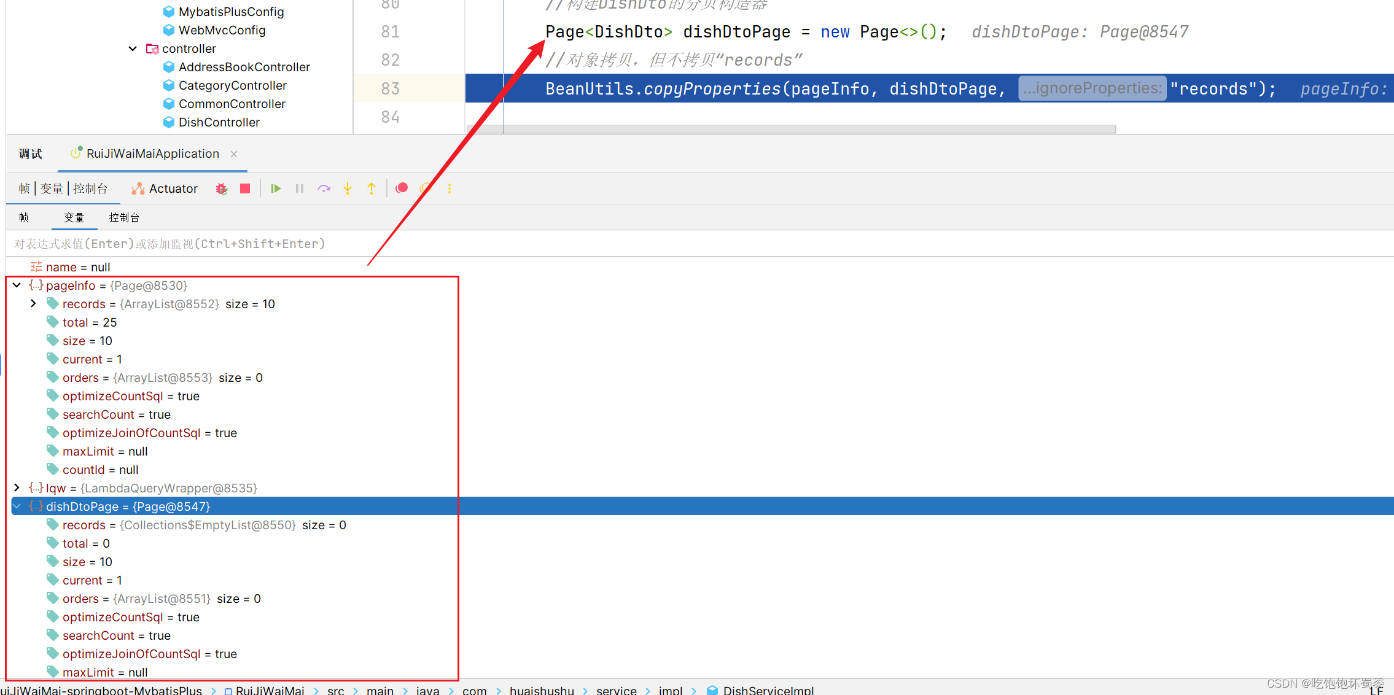Click DishServiceImpl in the breadcrumb bar
This screenshot has height=695, width=1394.
click(x=768, y=690)
